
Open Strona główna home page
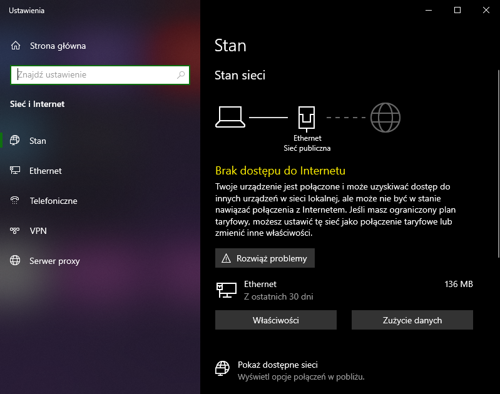[x=58, y=46]
